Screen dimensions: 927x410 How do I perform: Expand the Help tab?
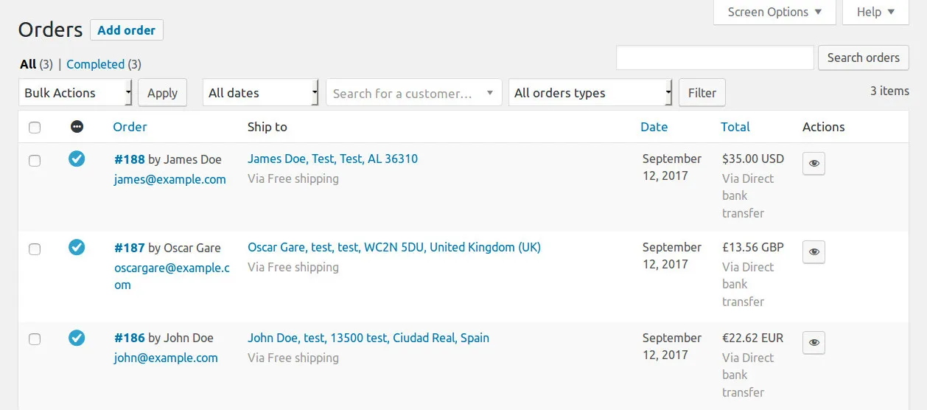(x=875, y=12)
